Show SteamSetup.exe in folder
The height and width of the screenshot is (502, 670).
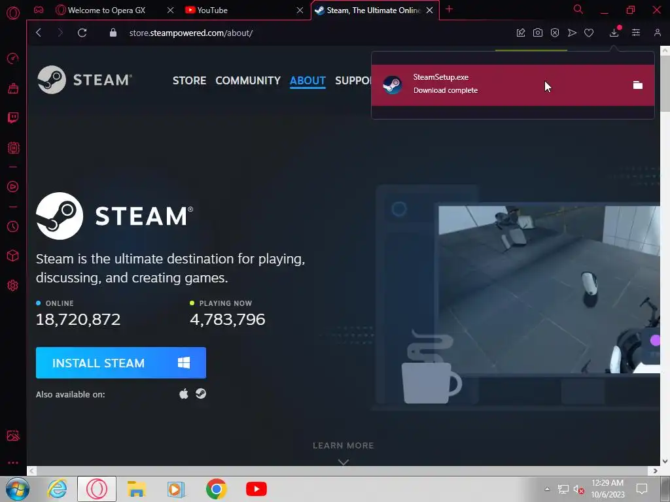(x=637, y=85)
